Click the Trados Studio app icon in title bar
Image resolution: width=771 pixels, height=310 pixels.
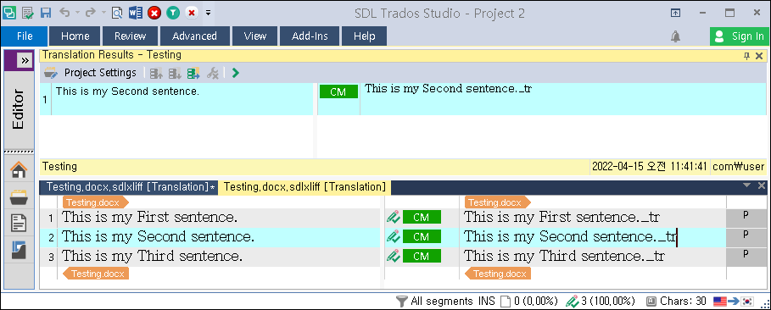point(10,13)
